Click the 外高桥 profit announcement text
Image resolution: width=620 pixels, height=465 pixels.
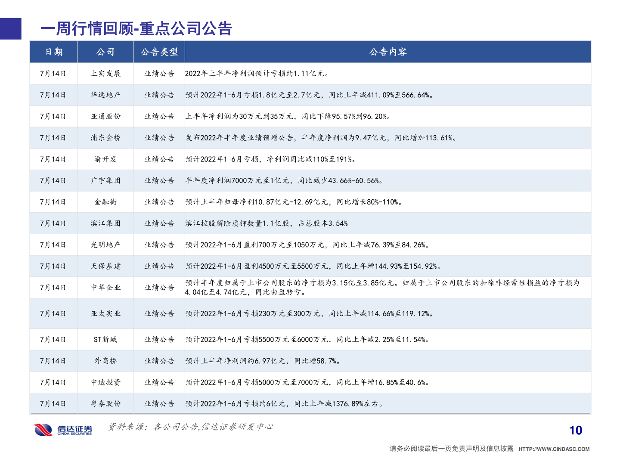pyautogui.click(x=263, y=361)
